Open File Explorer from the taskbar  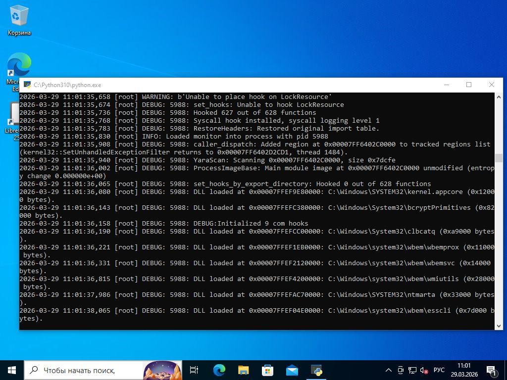point(243,370)
